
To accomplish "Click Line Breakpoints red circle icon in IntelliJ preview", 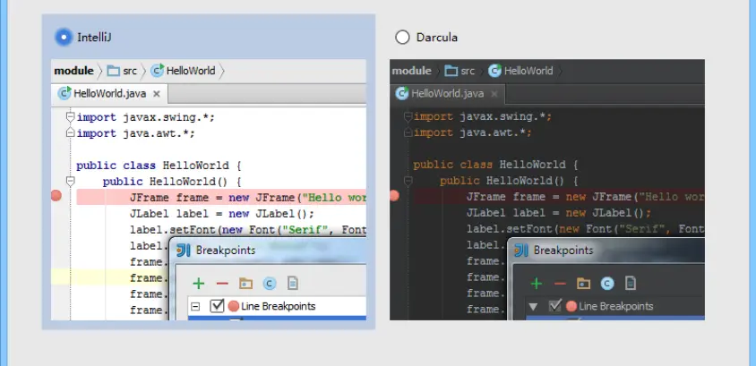I will click(x=234, y=306).
